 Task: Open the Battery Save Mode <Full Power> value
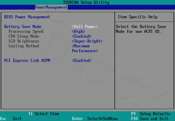click(x=85, y=27)
